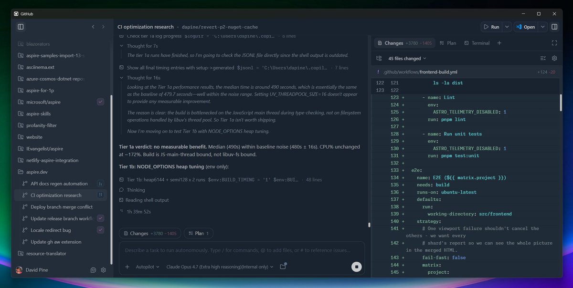573x288 pixels.
Task: Click the microsoft/aspire checkmark badge
Action: (100, 102)
